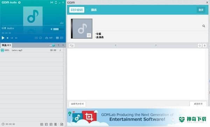The image size is (210, 127).
Task: Go to next playlist tab arrow
Action: tap(63, 45)
